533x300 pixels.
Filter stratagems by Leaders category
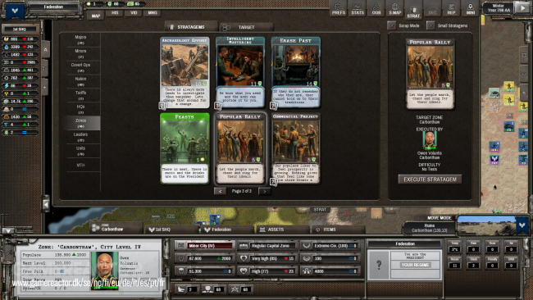pyautogui.click(x=80, y=137)
